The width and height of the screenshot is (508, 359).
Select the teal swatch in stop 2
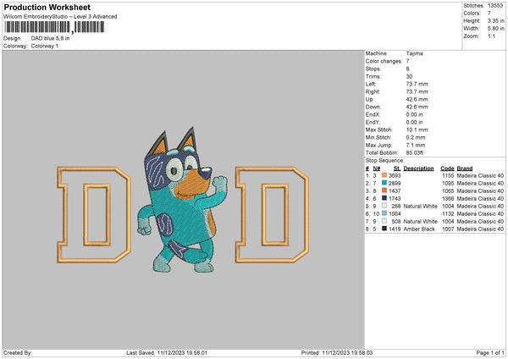pyautogui.click(x=384, y=182)
